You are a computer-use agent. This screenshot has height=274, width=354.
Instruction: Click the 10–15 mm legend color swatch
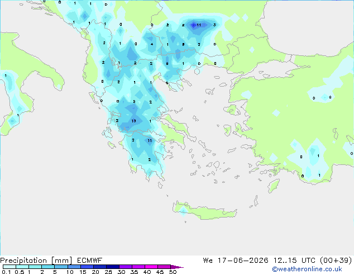click(x=74, y=267)
